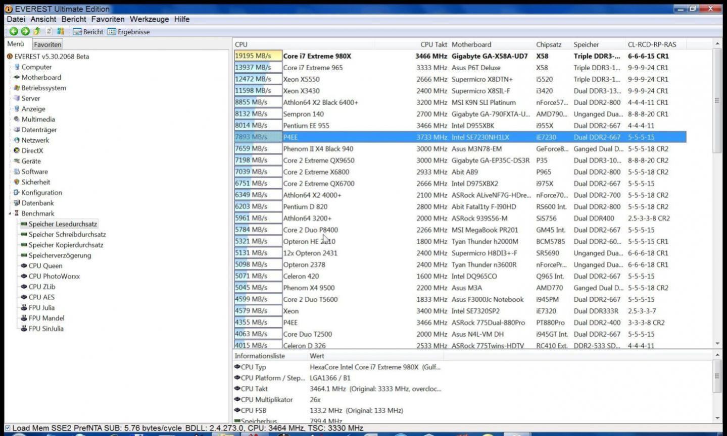Viewport: 727px width, 436px height.
Task: Click the Ergebnisse toolbar button
Action: 129,32
